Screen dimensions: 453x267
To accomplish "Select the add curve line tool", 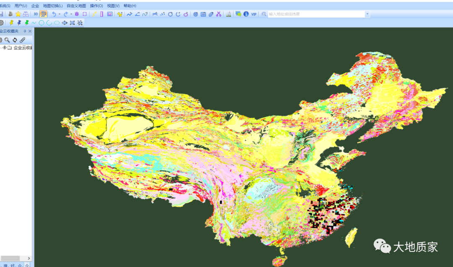I will coord(145,14).
